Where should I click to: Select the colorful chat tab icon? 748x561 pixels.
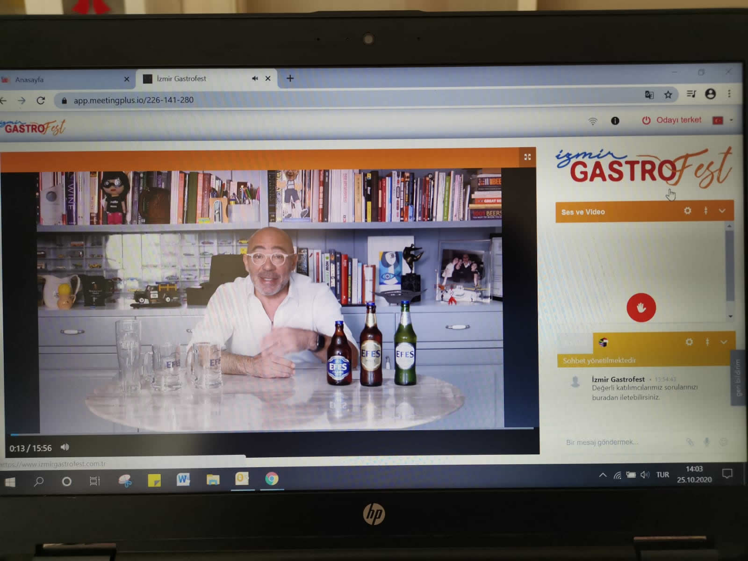[x=603, y=343]
